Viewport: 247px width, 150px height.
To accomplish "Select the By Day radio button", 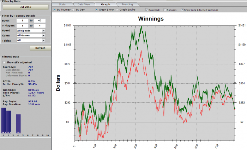I will pyautogui.click(x=73, y=10).
